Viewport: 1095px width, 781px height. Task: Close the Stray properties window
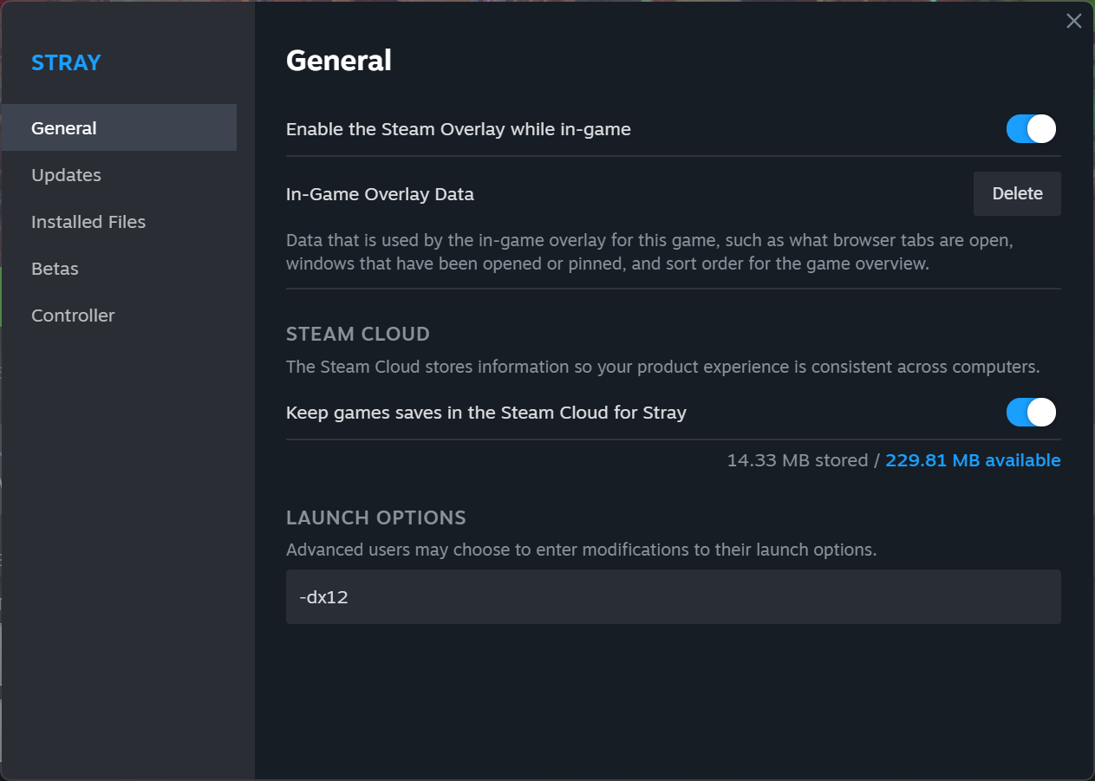pos(1073,22)
